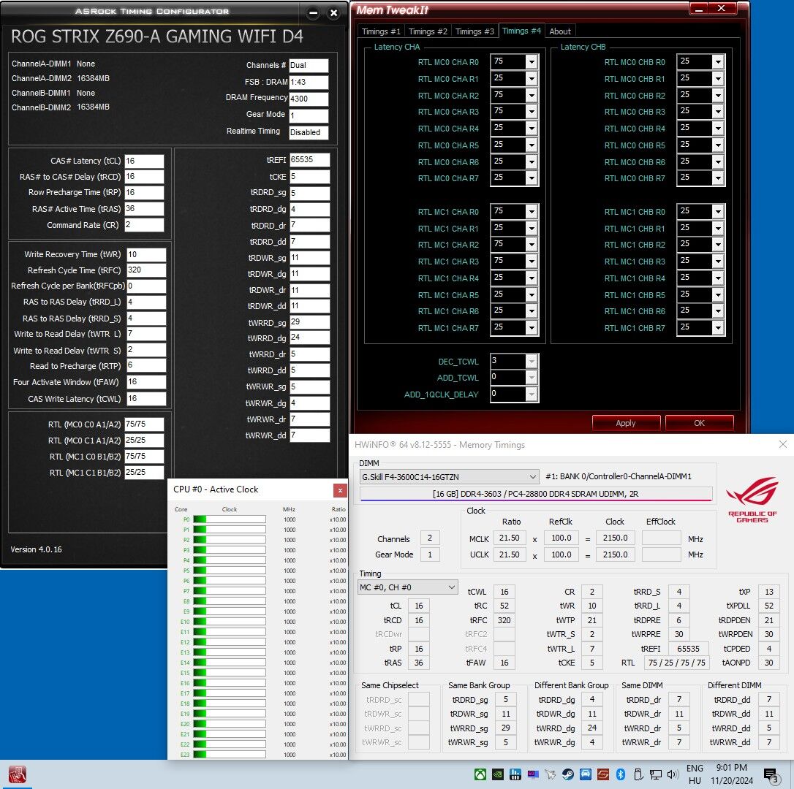The image size is (794, 789).
Task: Click the blue car tray icon
Action: click(586, 774)
